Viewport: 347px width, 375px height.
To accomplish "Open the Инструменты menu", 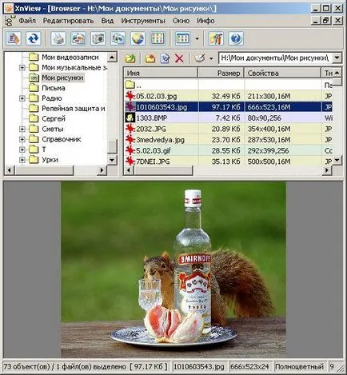I will [143, 21].
